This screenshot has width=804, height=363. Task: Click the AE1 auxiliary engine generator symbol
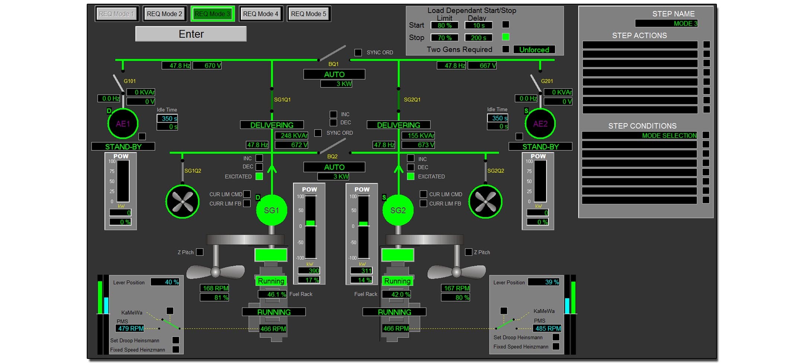click(x=123, y=124)
